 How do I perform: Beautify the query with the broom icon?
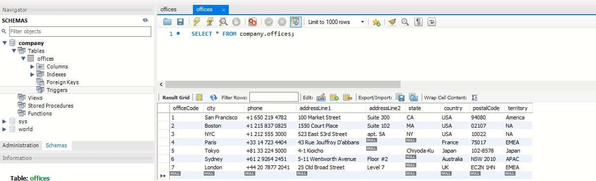(x=392, y=22)
